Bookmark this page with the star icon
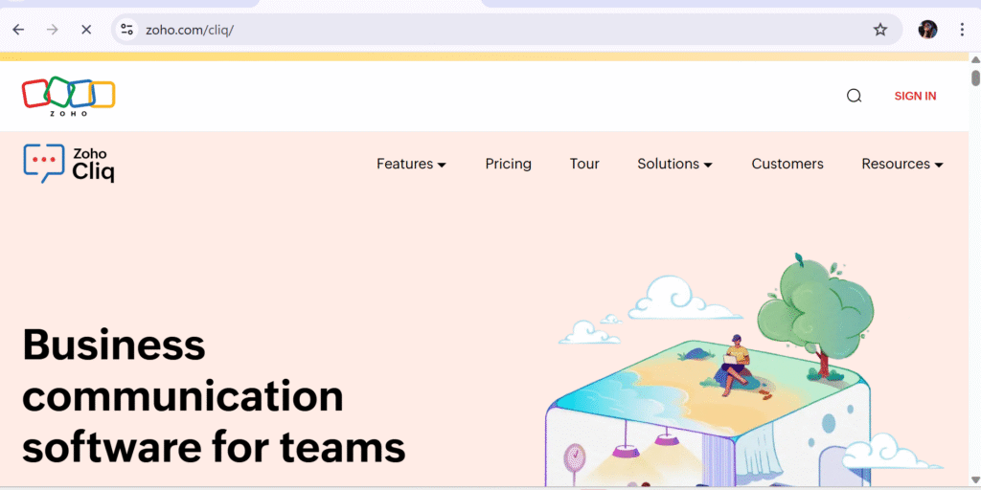Screen dimensions: 981x490 click(x=880, y=30)
